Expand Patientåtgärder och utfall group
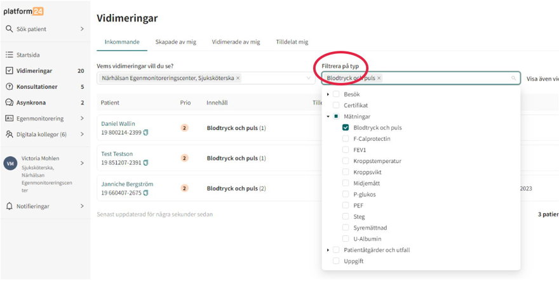 tap(328, 250)
